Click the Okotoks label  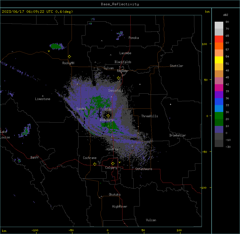(x=115, y=195)
